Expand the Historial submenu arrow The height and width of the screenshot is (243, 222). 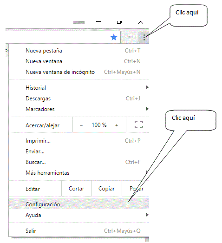147,87
